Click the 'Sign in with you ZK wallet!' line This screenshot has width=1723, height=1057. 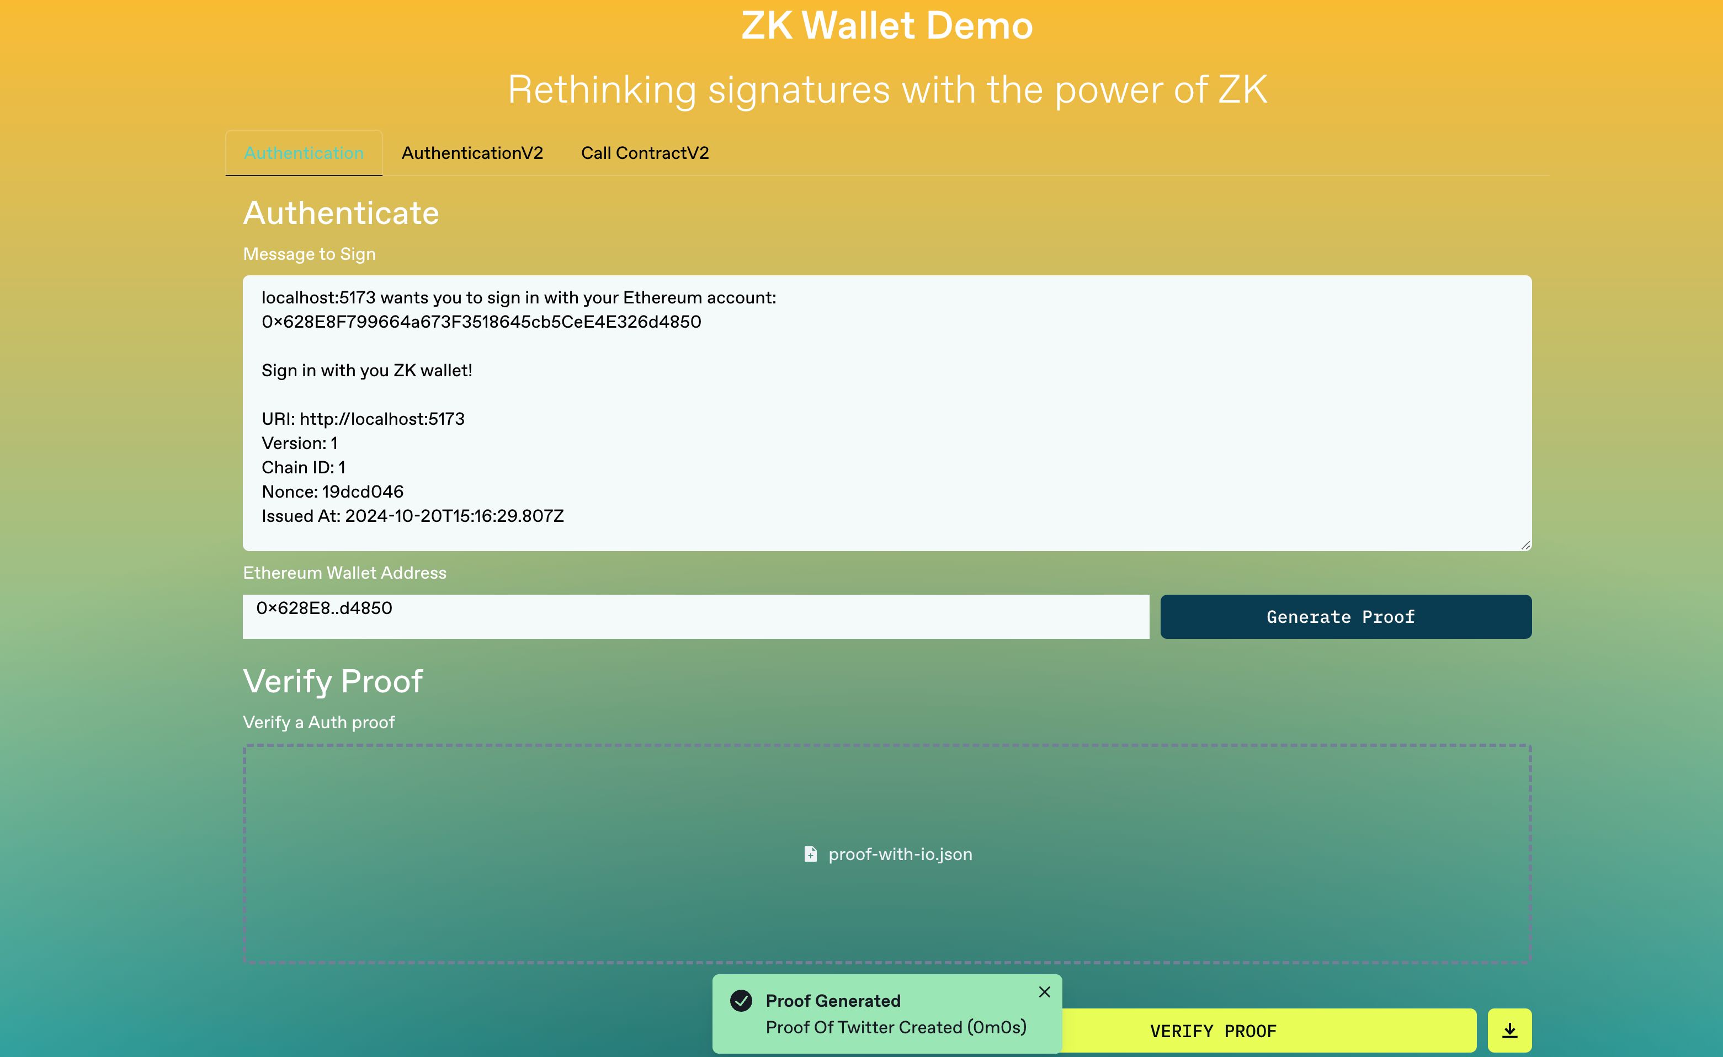pyautogui.click(x=366, y=371)
